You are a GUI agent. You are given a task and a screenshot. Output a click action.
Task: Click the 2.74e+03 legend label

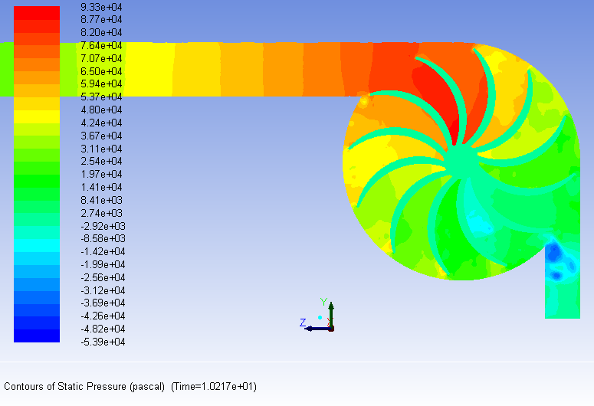[x=102, y=213]
